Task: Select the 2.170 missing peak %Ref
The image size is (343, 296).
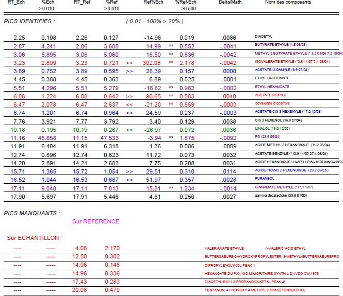Action: (112, 249)
